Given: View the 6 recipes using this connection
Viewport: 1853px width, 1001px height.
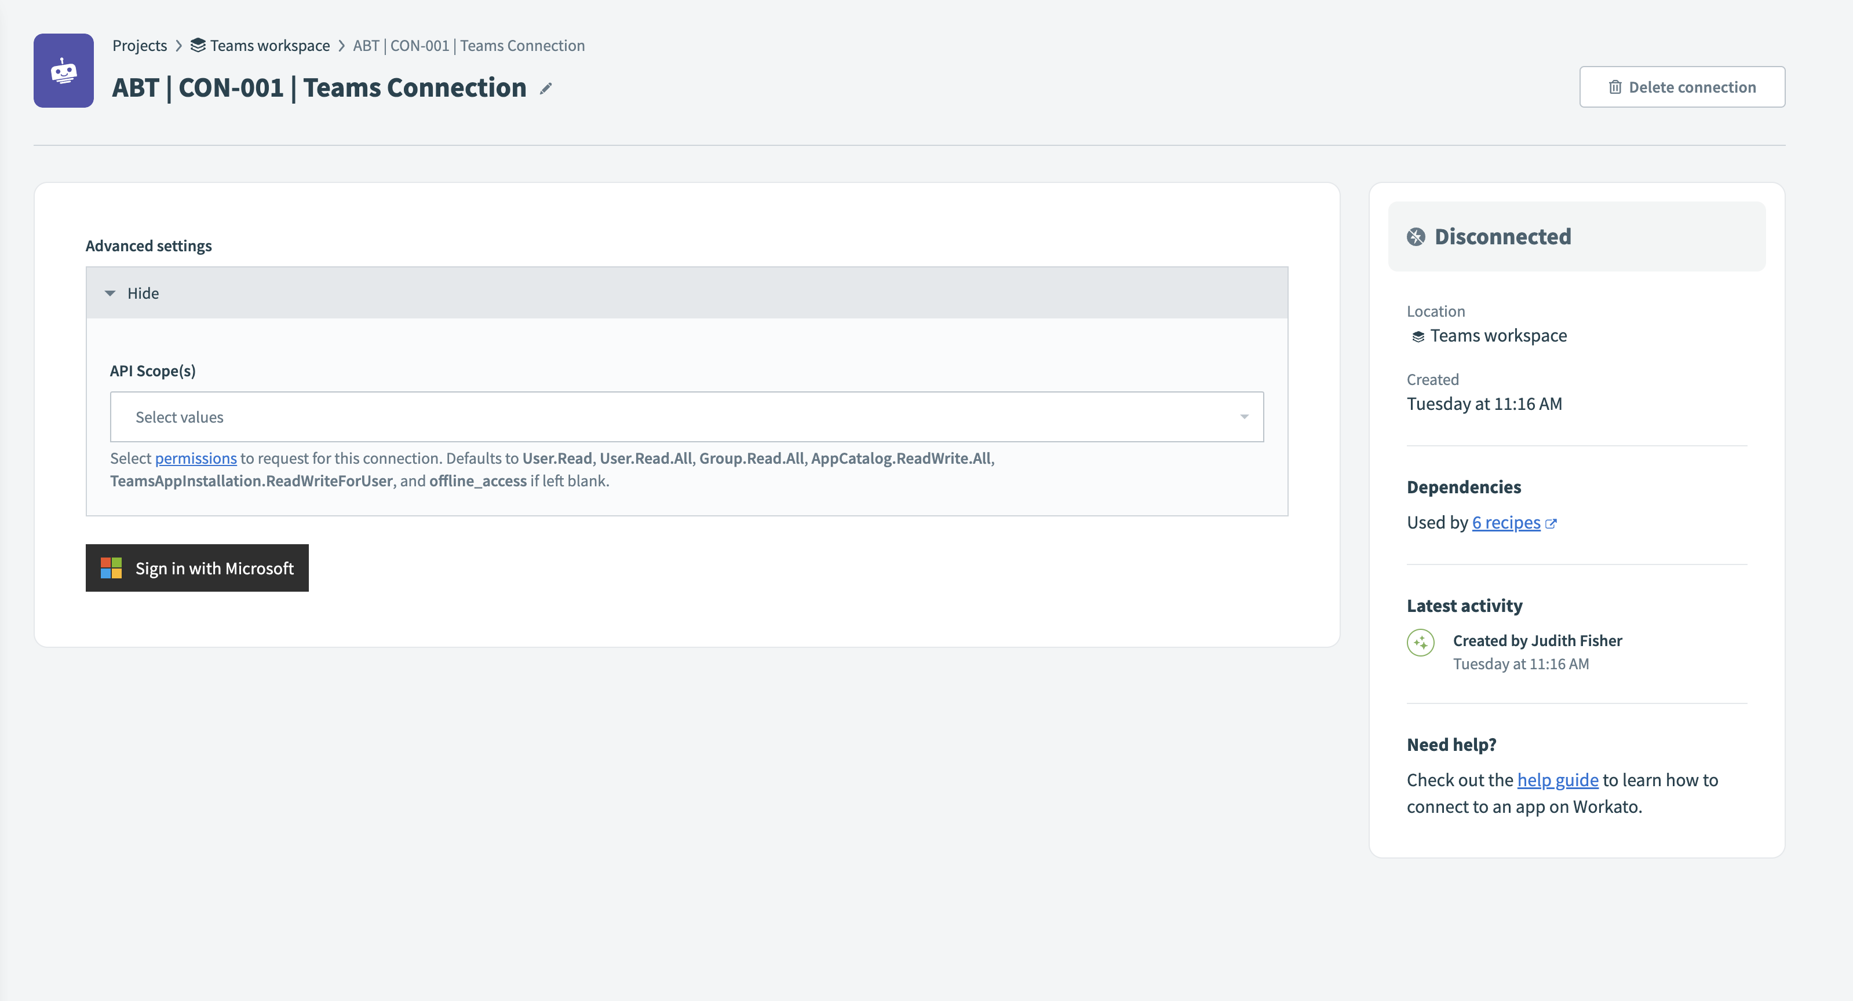Looking at the screenshot, I should pyautogui.click(x=1507, y=522).
